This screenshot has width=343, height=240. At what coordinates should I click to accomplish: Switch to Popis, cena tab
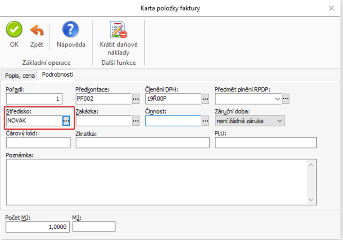[20, 75]
